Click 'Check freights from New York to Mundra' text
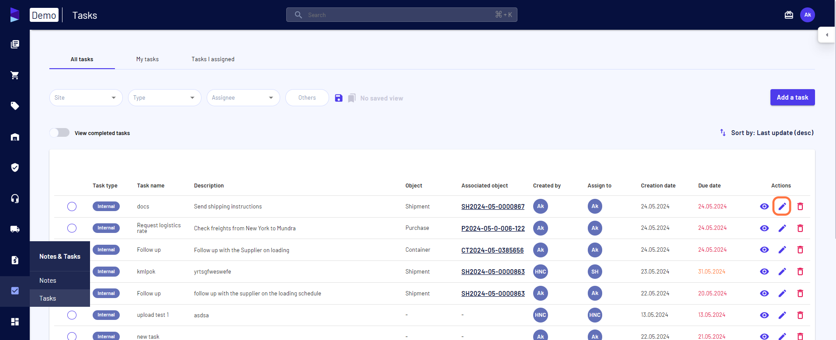This screenshot has width=836, height=340. pos(245,228)
